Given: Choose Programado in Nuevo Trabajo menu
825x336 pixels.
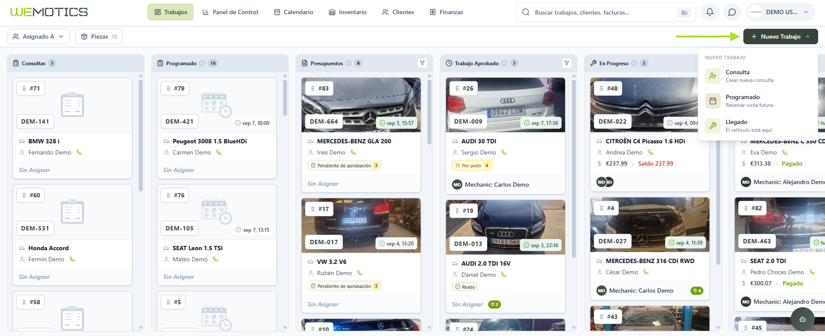Looking at the screenshot, I should [x=758, y=101].
